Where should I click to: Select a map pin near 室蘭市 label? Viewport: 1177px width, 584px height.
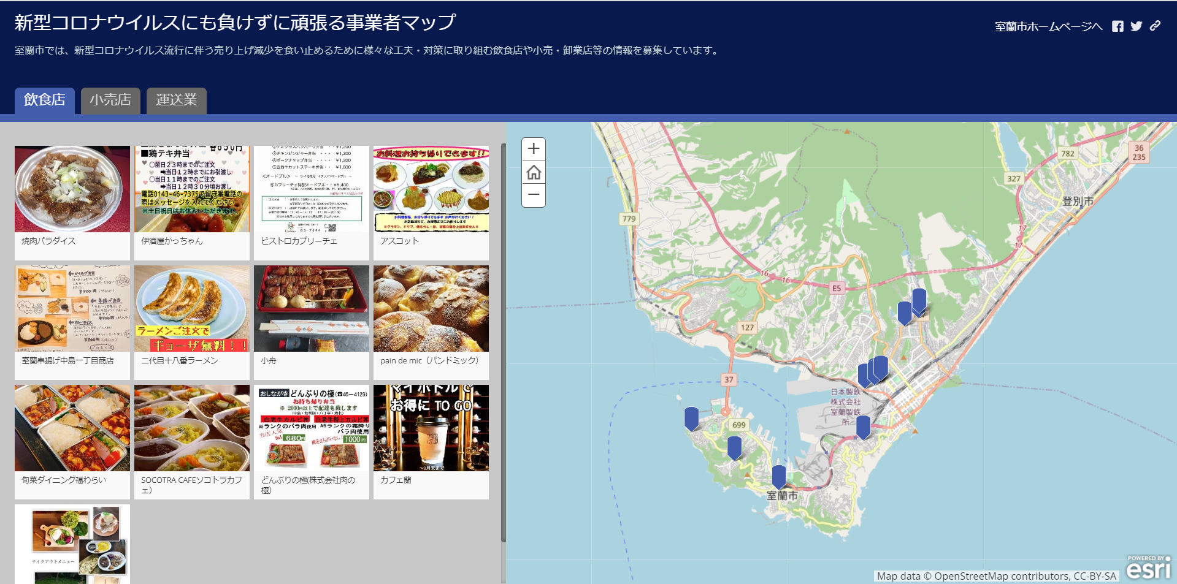(x=778, y=476)
